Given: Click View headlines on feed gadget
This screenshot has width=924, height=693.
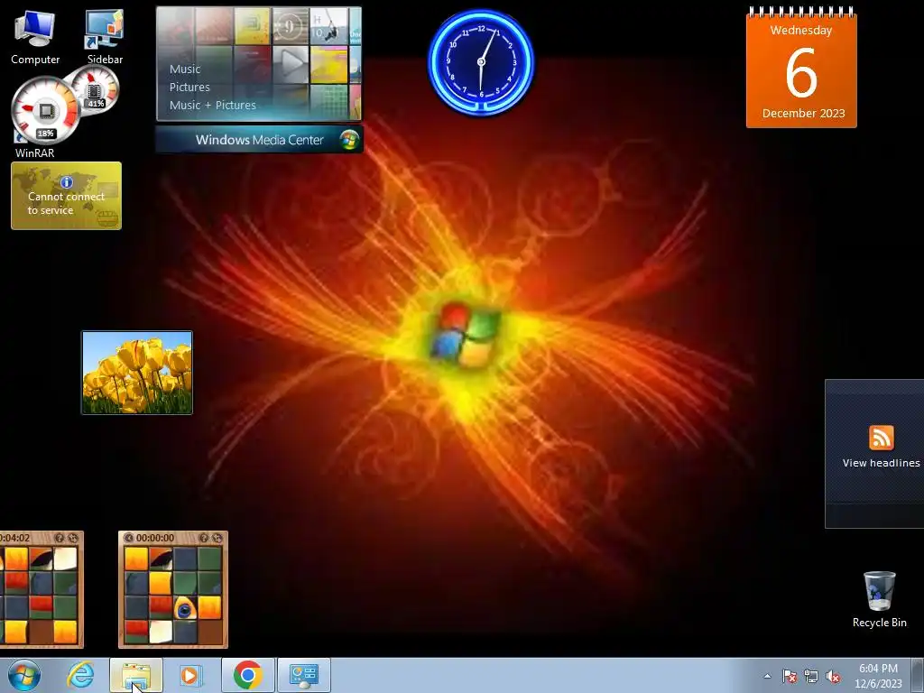Looking at the screenshot, I should 881,463.
